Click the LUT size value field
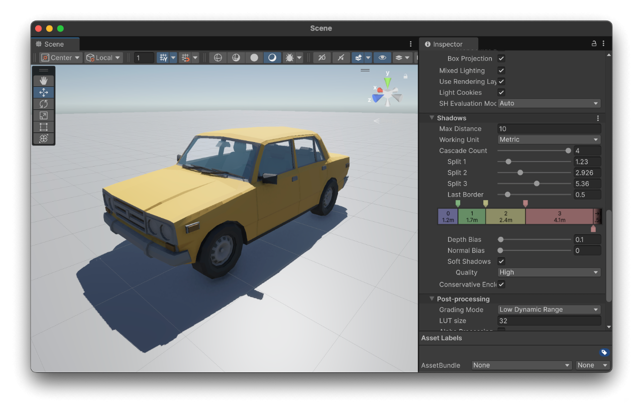This screenshot has height=413, width=643. pyautogui.click(x=549, y=321)
